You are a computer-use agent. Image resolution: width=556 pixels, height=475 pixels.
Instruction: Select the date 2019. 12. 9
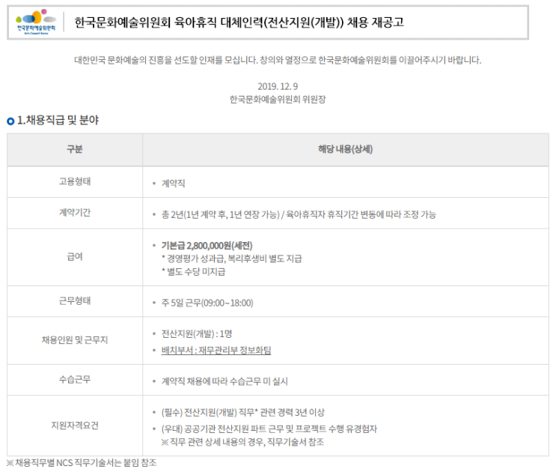pyautogui.click(x=278, y=86)
